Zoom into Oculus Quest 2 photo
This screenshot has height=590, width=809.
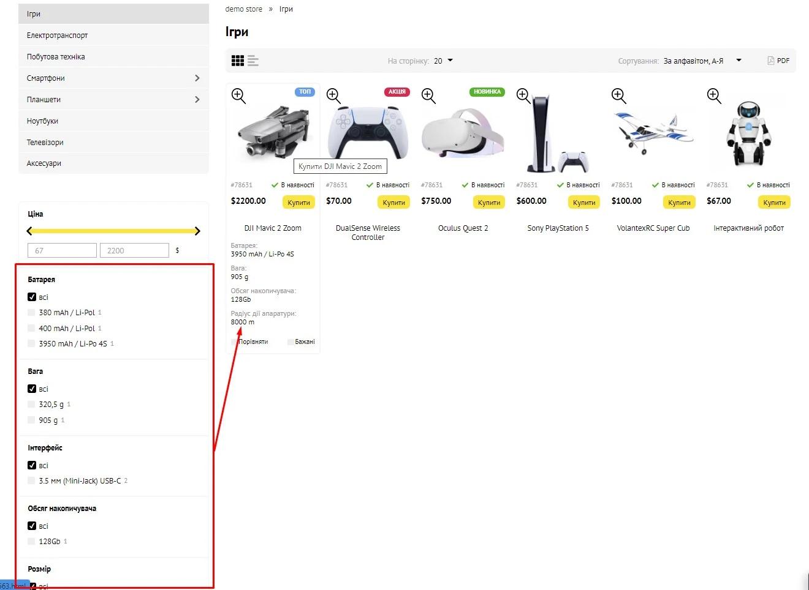coord(428,95)
